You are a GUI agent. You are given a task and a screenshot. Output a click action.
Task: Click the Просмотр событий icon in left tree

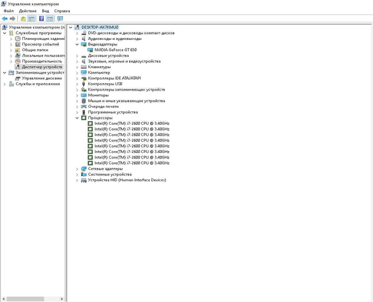click(x=18, y=44)
